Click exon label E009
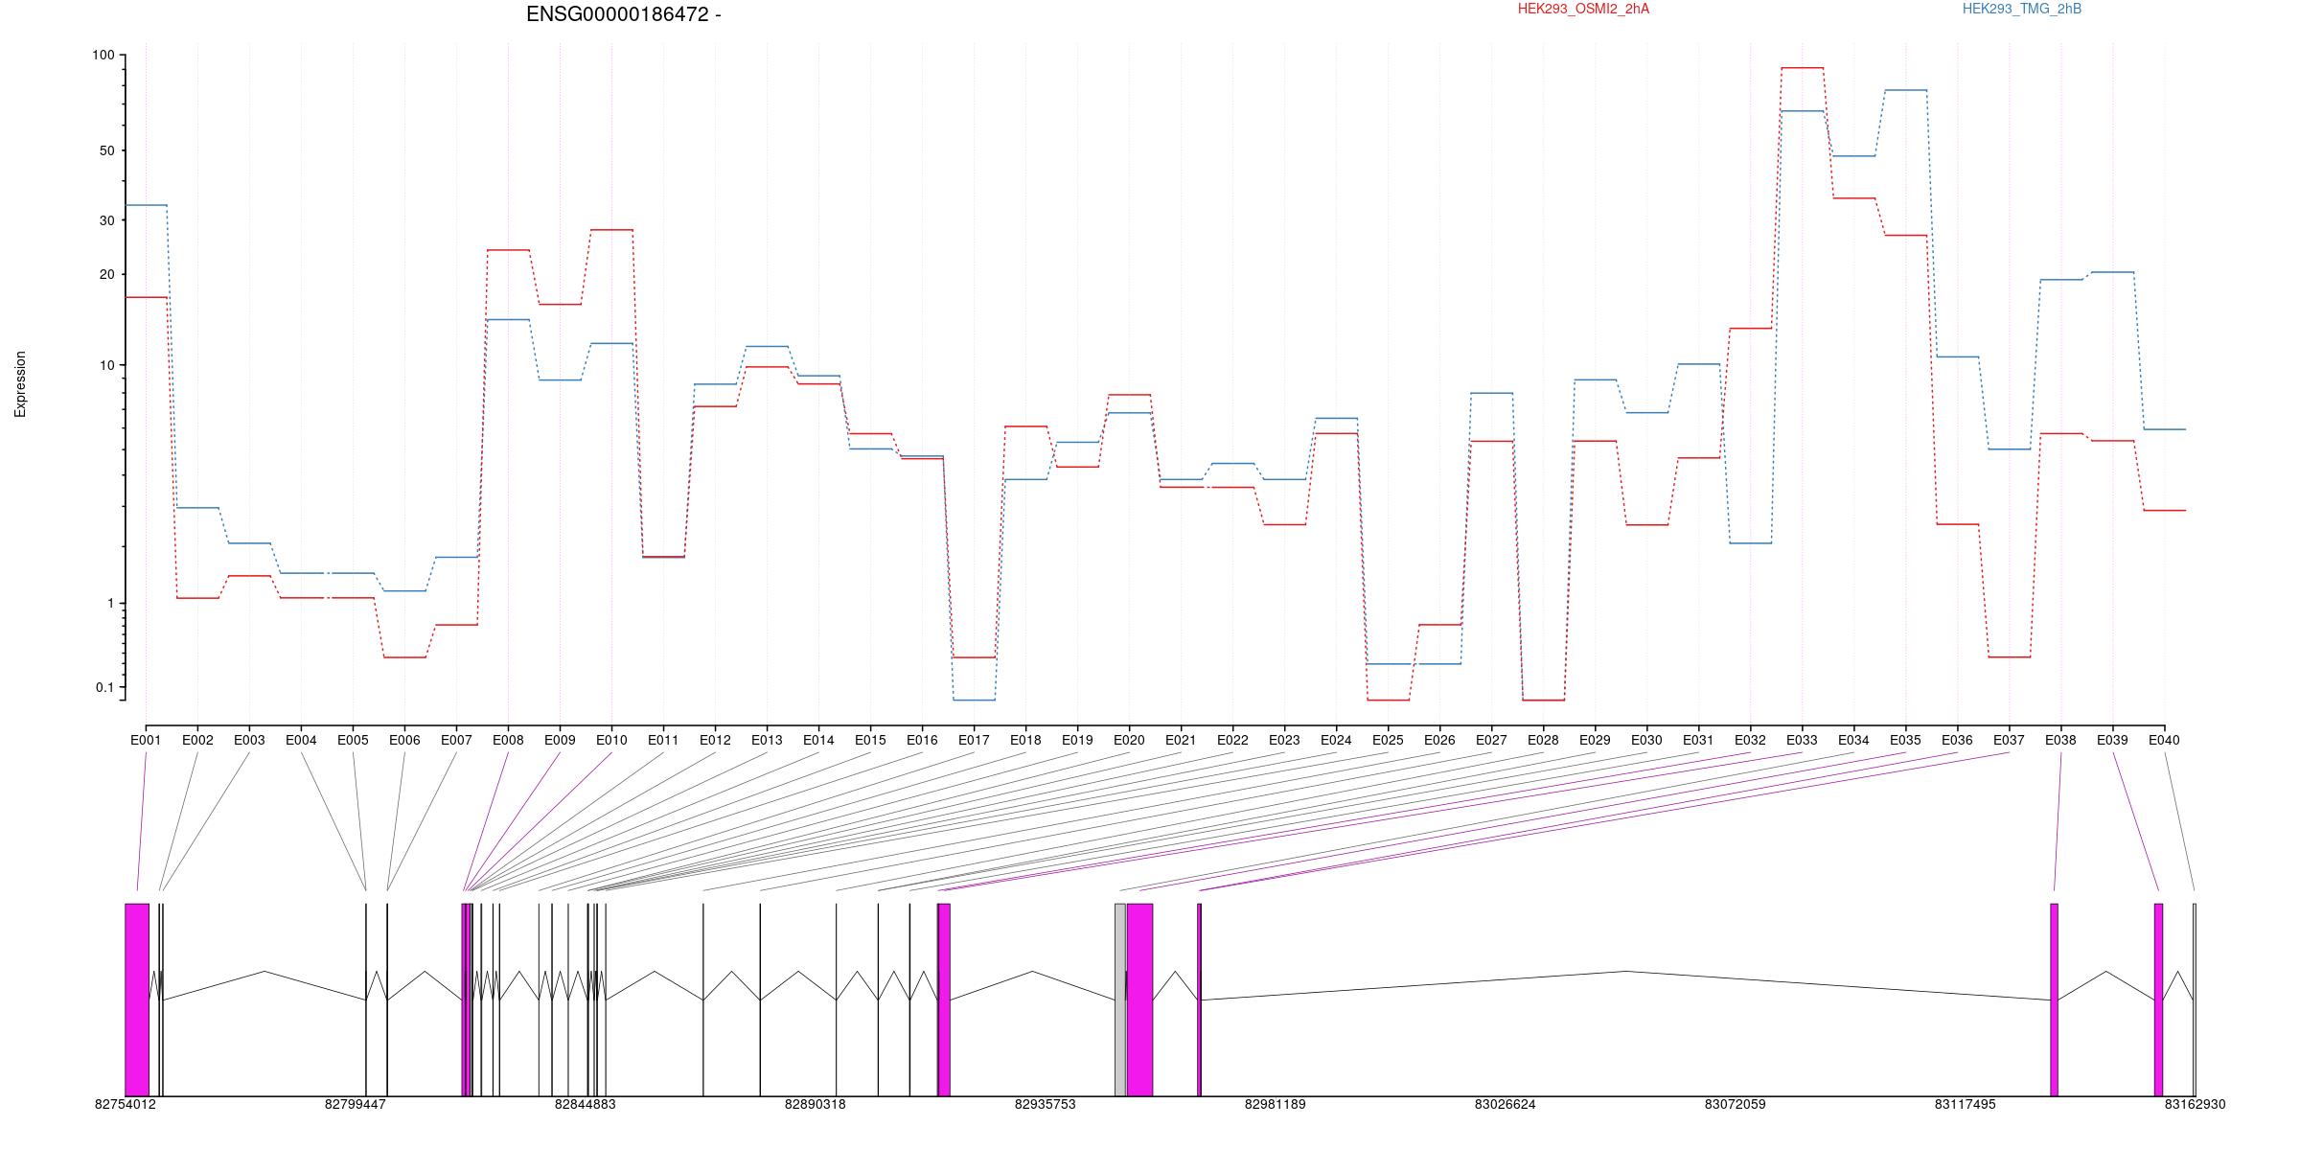 560,740
